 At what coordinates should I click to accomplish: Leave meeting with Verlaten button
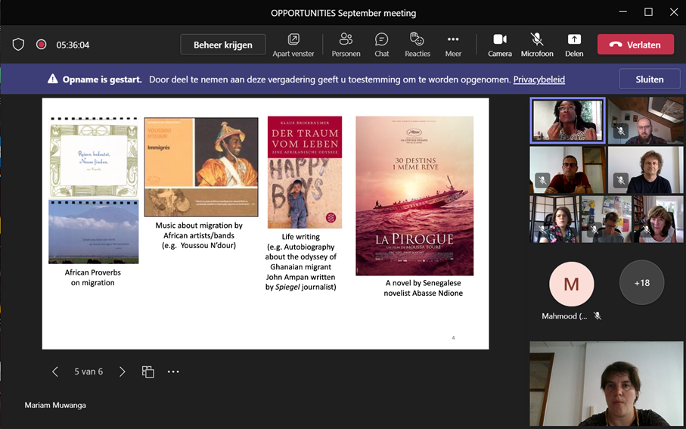tap(635, 45)
